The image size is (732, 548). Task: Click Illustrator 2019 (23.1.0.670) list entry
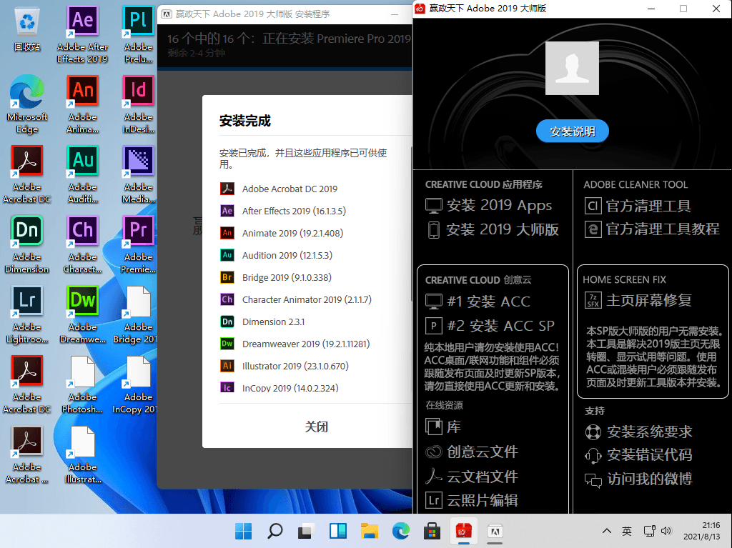pyautogui.click(x=285, y=366)
